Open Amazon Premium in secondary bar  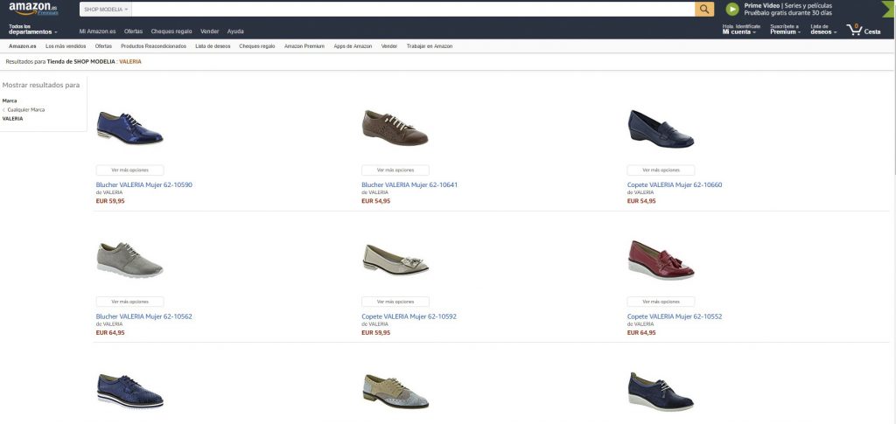[x=304, y=46]
